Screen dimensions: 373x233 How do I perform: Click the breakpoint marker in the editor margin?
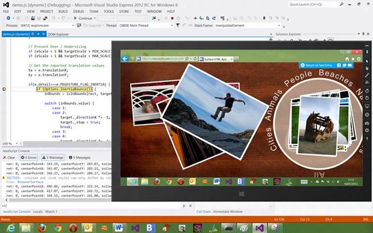coord(5,90)
